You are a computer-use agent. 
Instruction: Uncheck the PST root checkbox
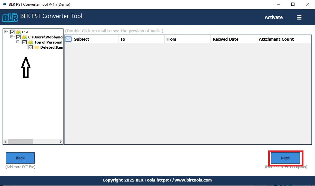(x=12, y=32)
